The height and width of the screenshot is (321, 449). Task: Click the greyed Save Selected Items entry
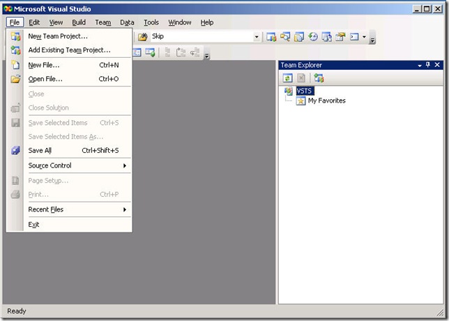(77, 123)
